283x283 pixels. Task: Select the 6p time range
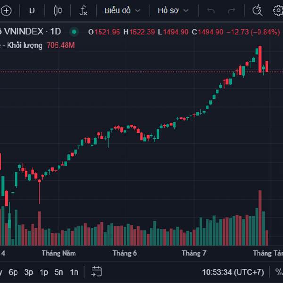pyautogui.click(x=13, y=272)
